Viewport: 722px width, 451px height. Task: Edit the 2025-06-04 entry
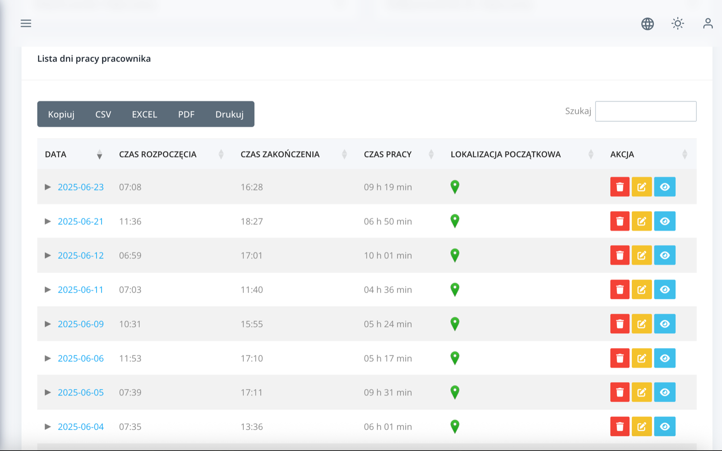642,427
